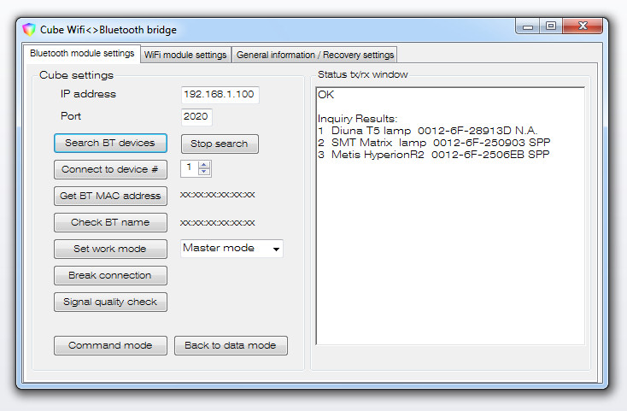Open the Master mode dropdown
The image size is (627, 411).
click(x=231, y=249)
